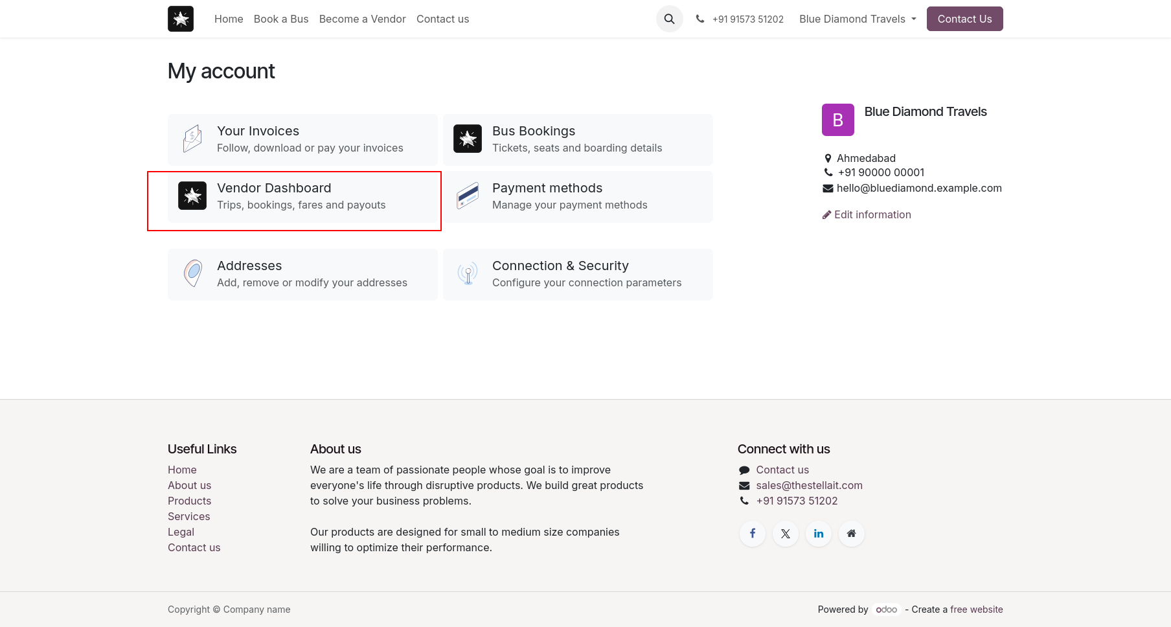Click the footer phone icon
Viewport: 1171px width, 627px height.
coord(744,501)
